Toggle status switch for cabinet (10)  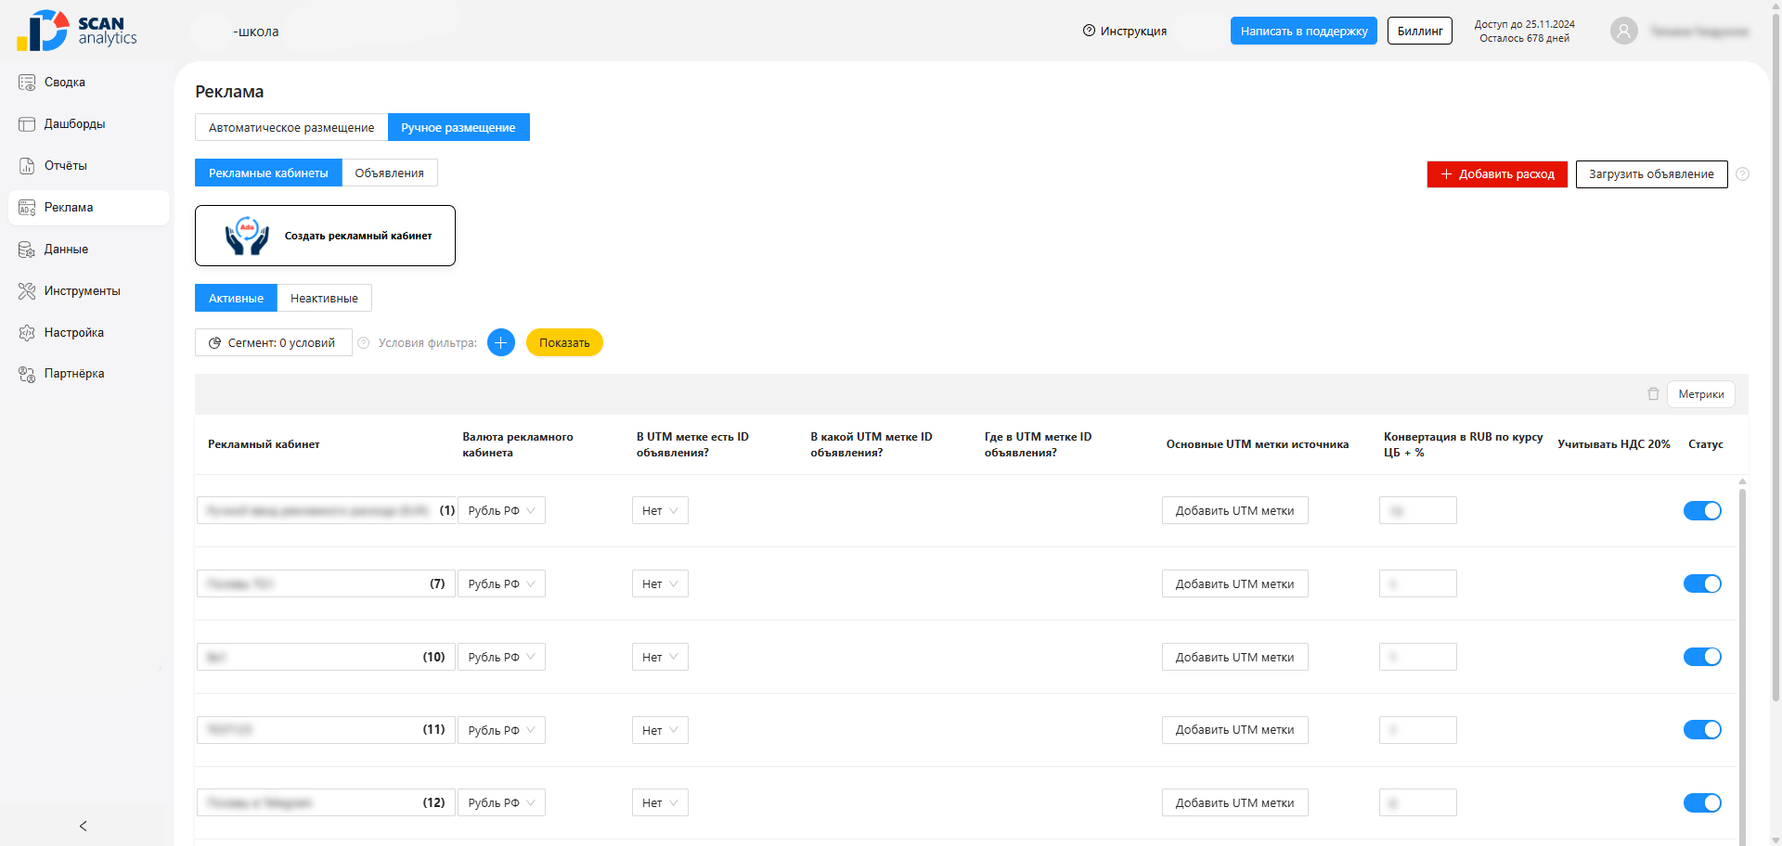1702,657
